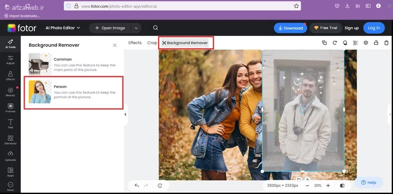This screenshot has width=393, height=194.
Task: Collapse the left panel with arrow handle
Action: tap(126, 114)
